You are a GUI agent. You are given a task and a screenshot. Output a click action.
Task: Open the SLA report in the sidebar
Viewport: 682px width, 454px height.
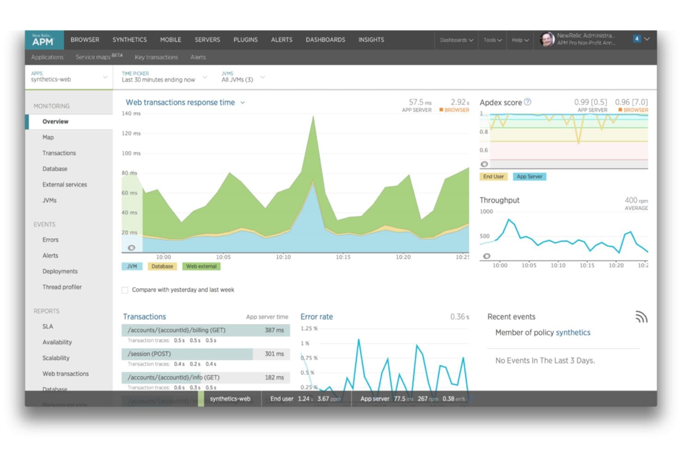[47, 327]
